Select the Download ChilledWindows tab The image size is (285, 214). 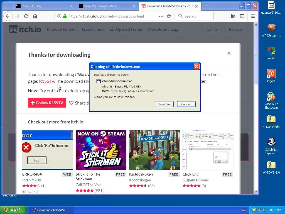pyautogui.click(x=170, y=6)
